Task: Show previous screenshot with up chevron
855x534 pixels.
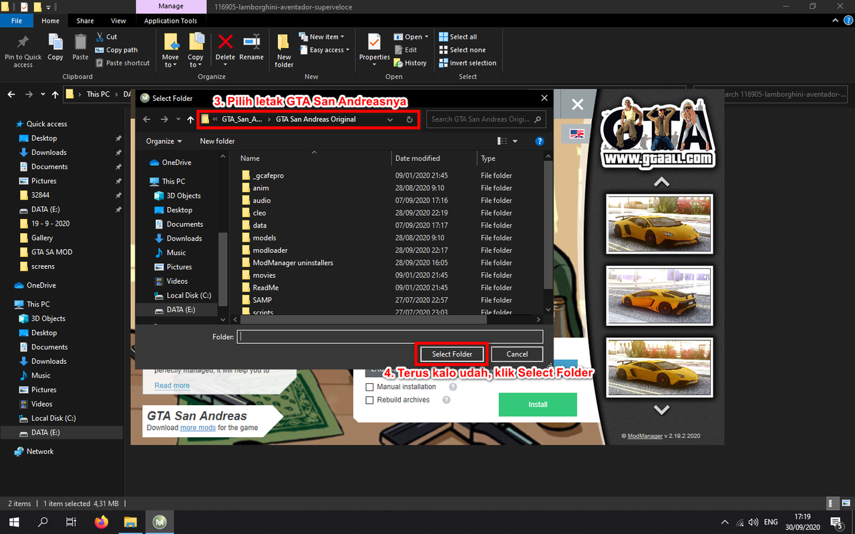Action: pos(661,182)
